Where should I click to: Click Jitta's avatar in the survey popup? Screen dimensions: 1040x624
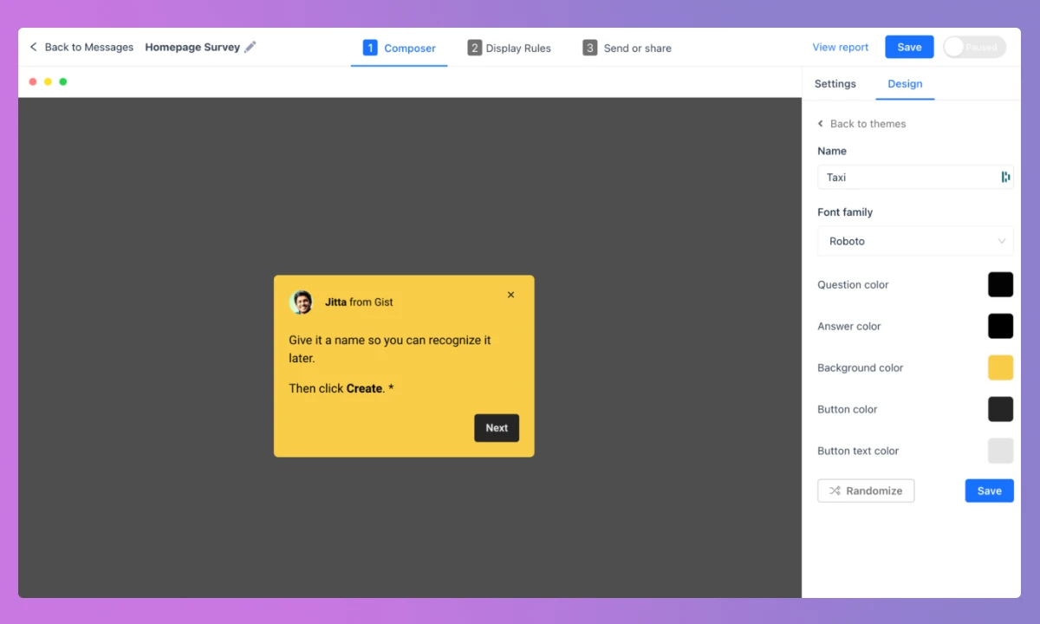(x=302, y=302)
